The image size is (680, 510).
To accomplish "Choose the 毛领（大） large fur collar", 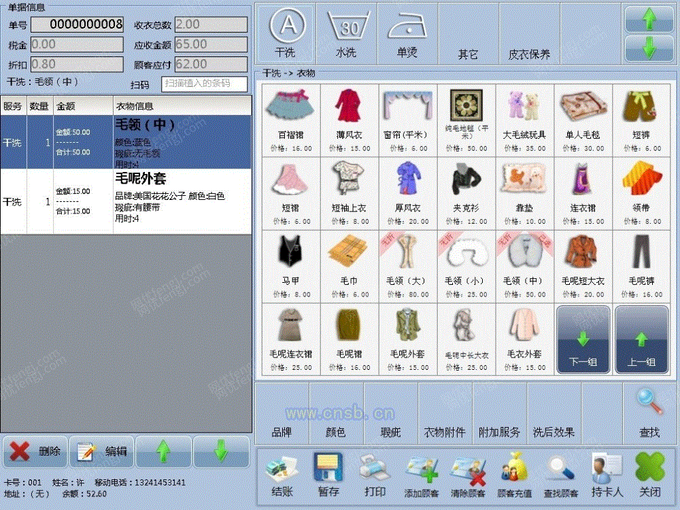I will (x=408, y=267).
